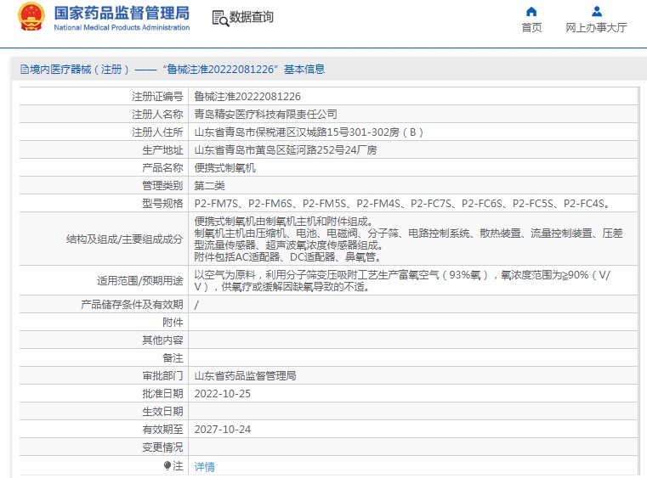Select 青岛精安医疗科技有限责任公司 cell
Screen dimensions: 647x478
413,114
